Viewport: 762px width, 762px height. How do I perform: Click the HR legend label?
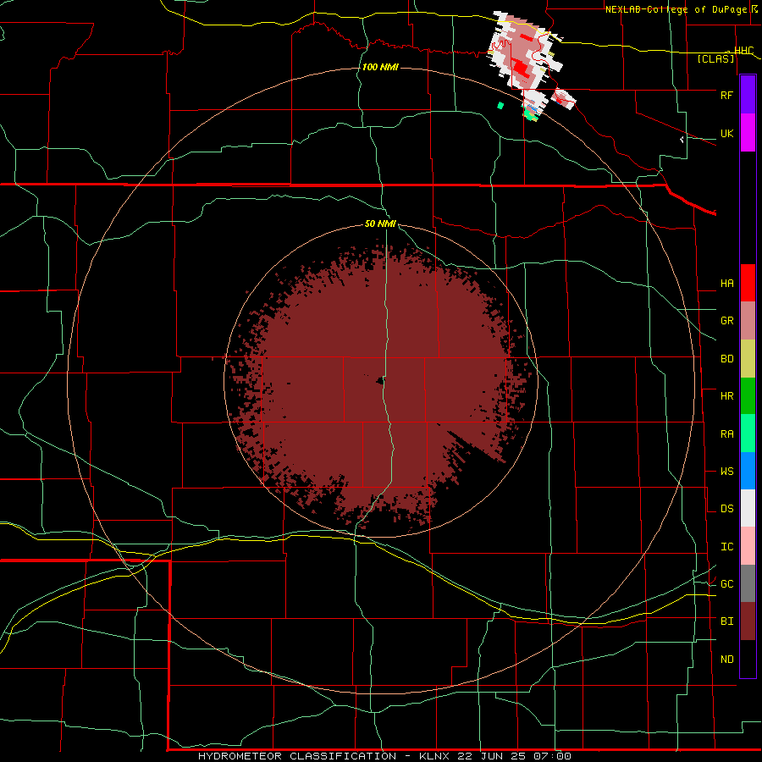click(x=726, y=396)
